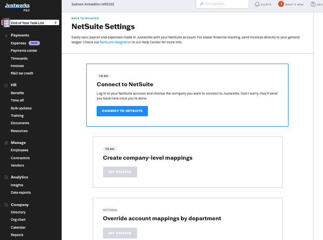Click Salmon Armadillo (46520) company name
This screenshot has width=323, height=240.
click(x=93, y=4)
